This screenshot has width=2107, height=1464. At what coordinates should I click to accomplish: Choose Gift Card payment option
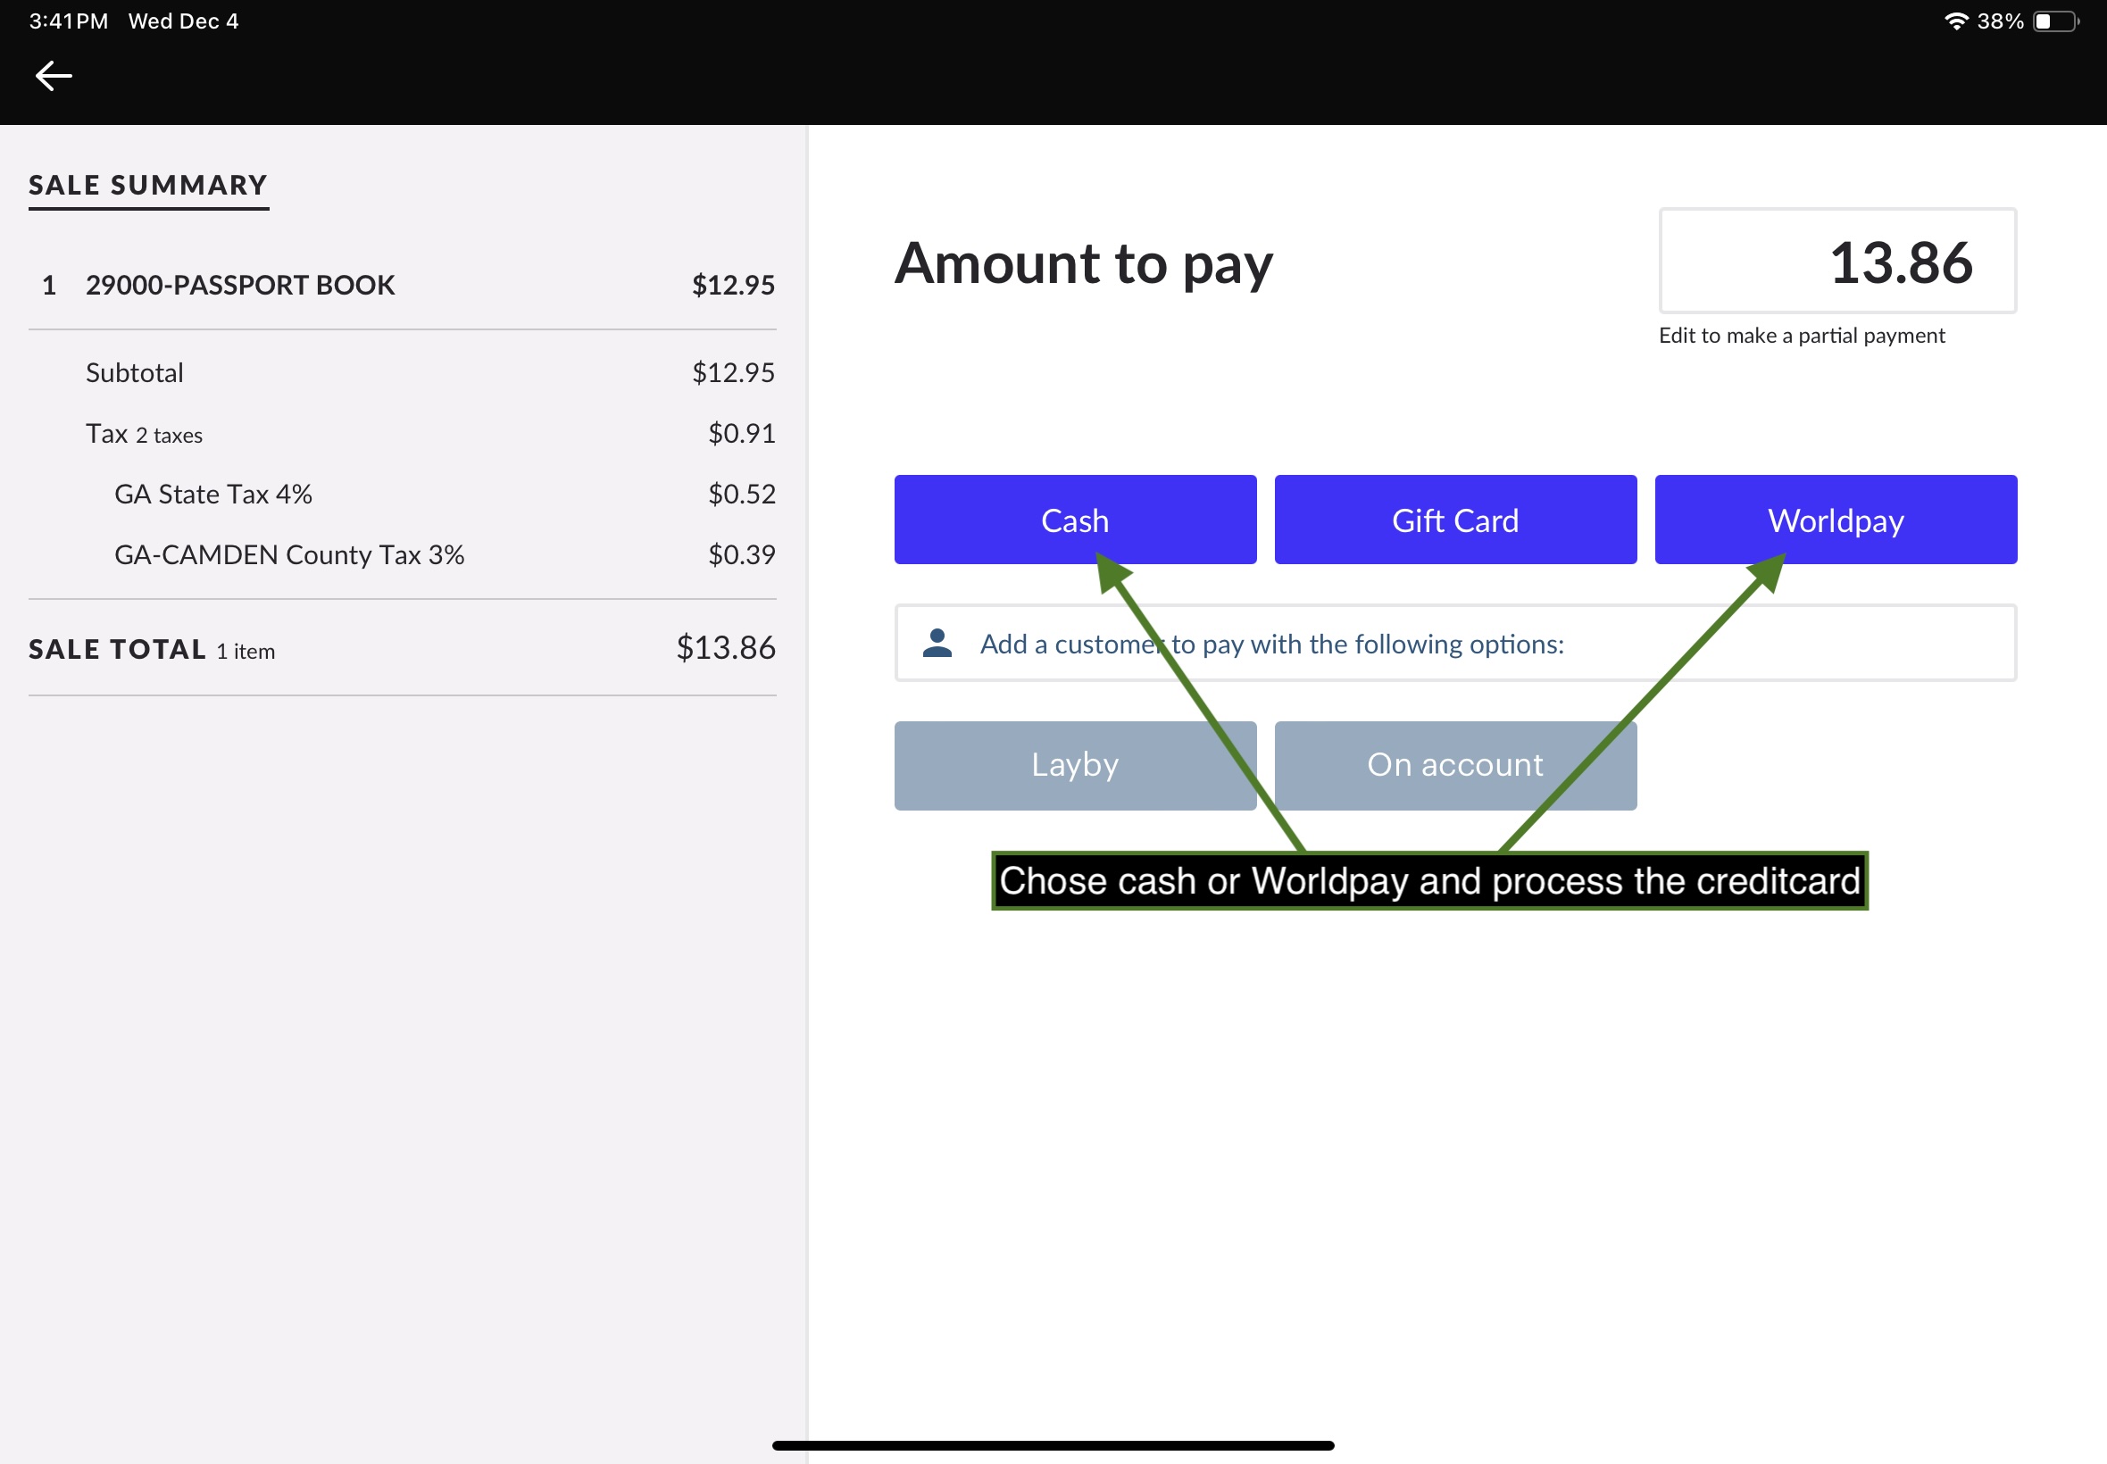pos(1456,520)
